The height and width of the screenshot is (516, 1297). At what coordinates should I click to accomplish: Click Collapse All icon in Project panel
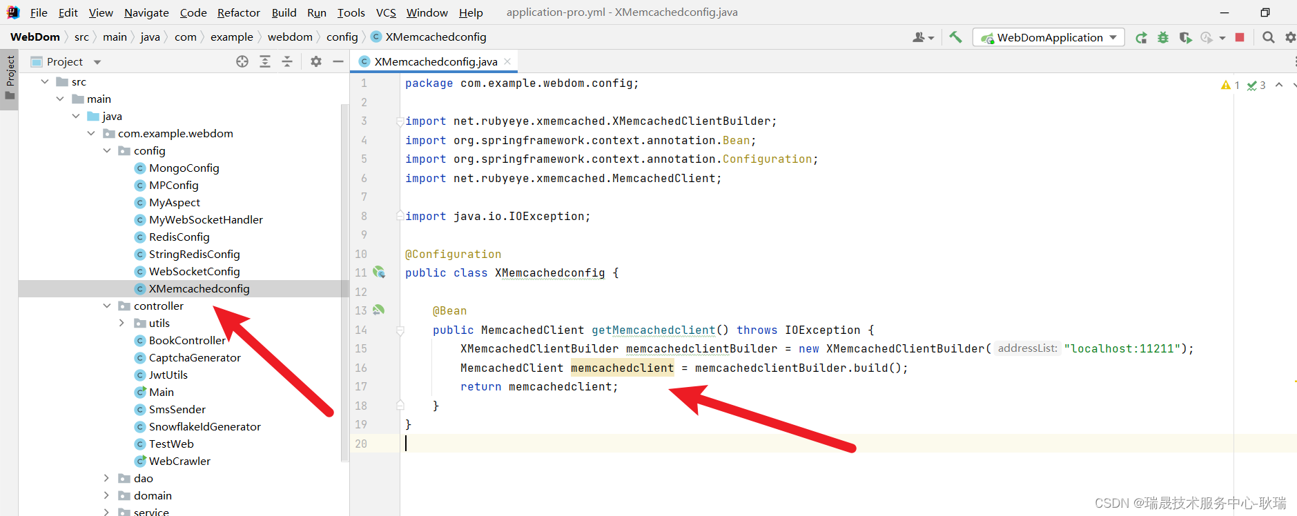point(287,61)
